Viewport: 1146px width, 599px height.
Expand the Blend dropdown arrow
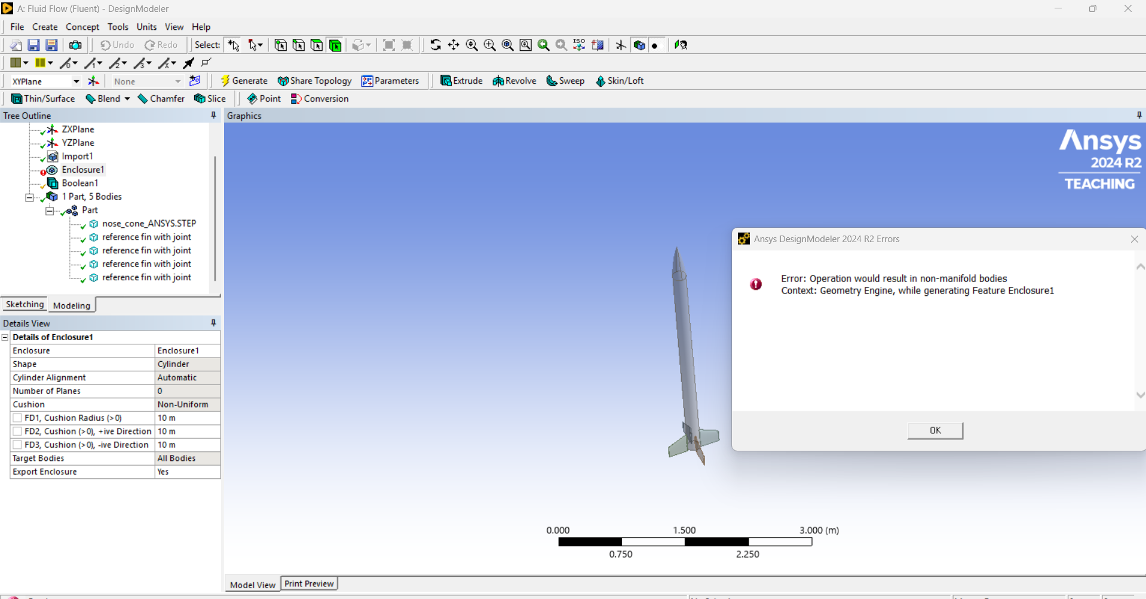[x=127, y=99]
